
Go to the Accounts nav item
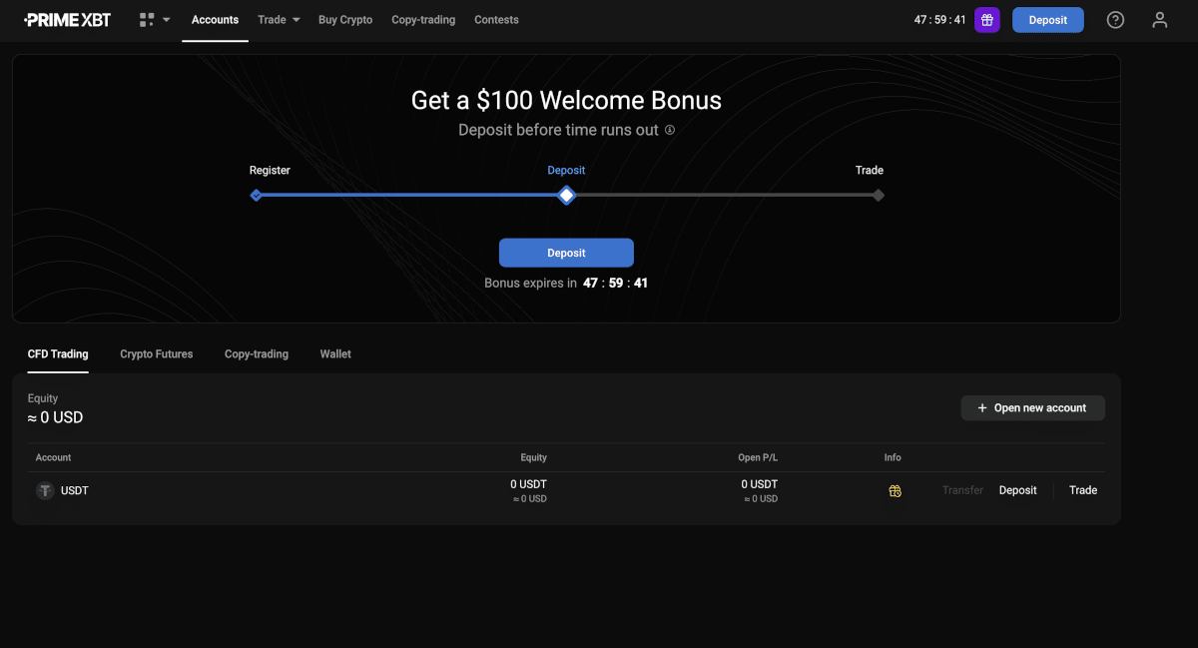[215, 20]
